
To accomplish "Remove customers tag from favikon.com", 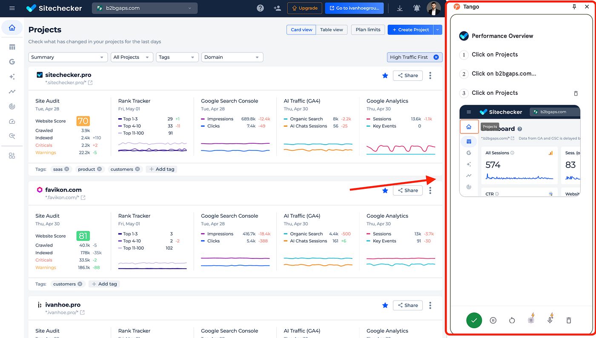I will 80,284.
